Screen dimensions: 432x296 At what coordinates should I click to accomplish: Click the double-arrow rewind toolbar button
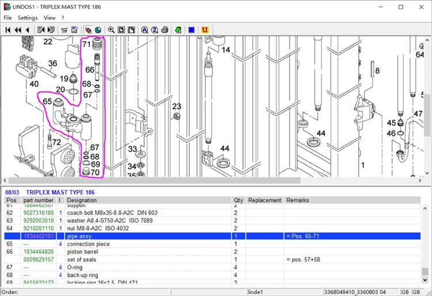pos(18,29)
